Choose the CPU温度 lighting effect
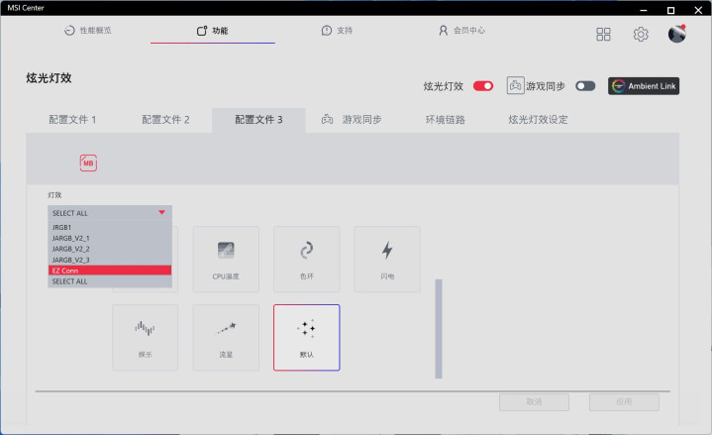Screen dimensions: 712x435 click(226, 259)
